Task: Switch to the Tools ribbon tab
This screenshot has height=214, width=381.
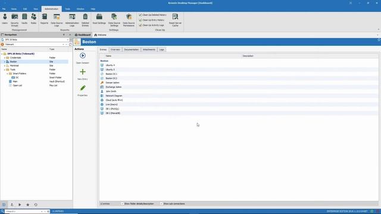Action: pyautogui.click(x=67, y=9)
